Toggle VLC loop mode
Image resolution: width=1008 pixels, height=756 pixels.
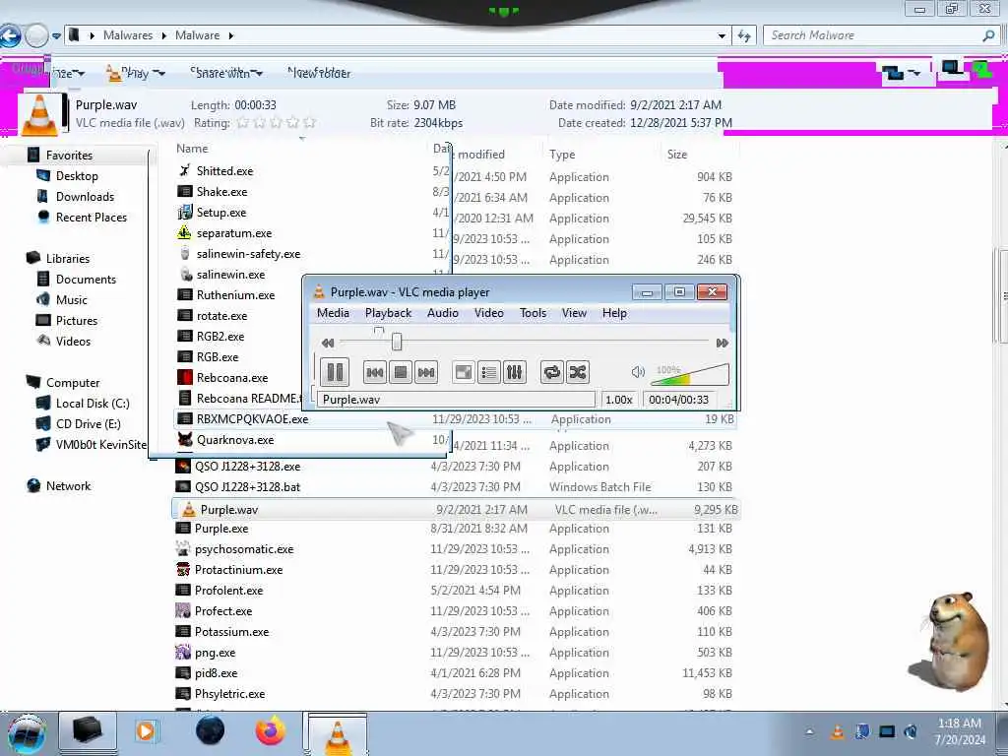tap(551, 372)
